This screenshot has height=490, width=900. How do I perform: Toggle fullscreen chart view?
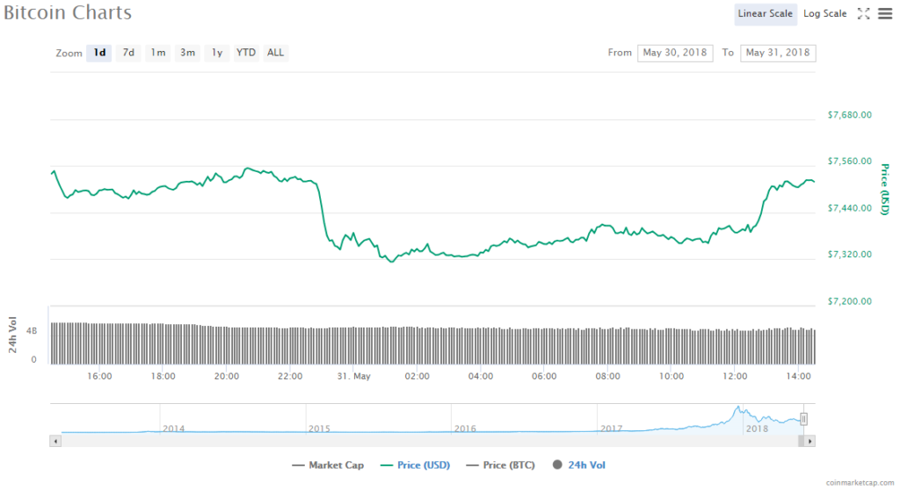tap(863, 14)
